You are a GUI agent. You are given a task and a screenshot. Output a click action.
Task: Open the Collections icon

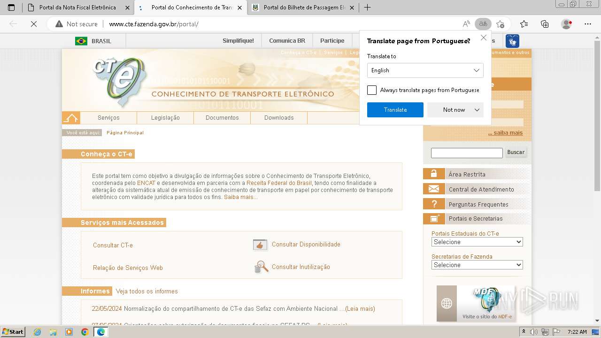545,24
